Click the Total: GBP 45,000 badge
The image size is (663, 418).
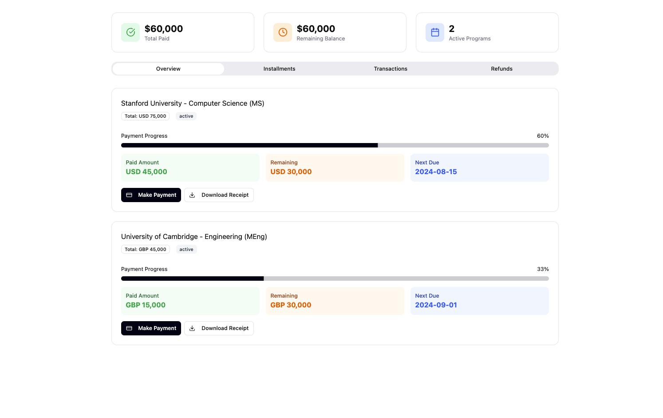[145, 249]
